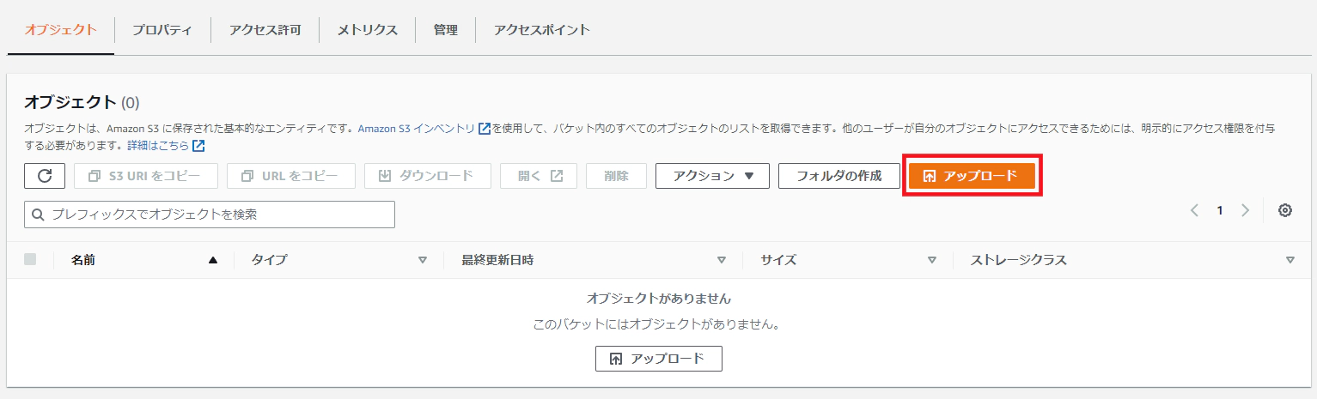
Task: Open the 詳細はこちら link
Action: pos(158,145)
